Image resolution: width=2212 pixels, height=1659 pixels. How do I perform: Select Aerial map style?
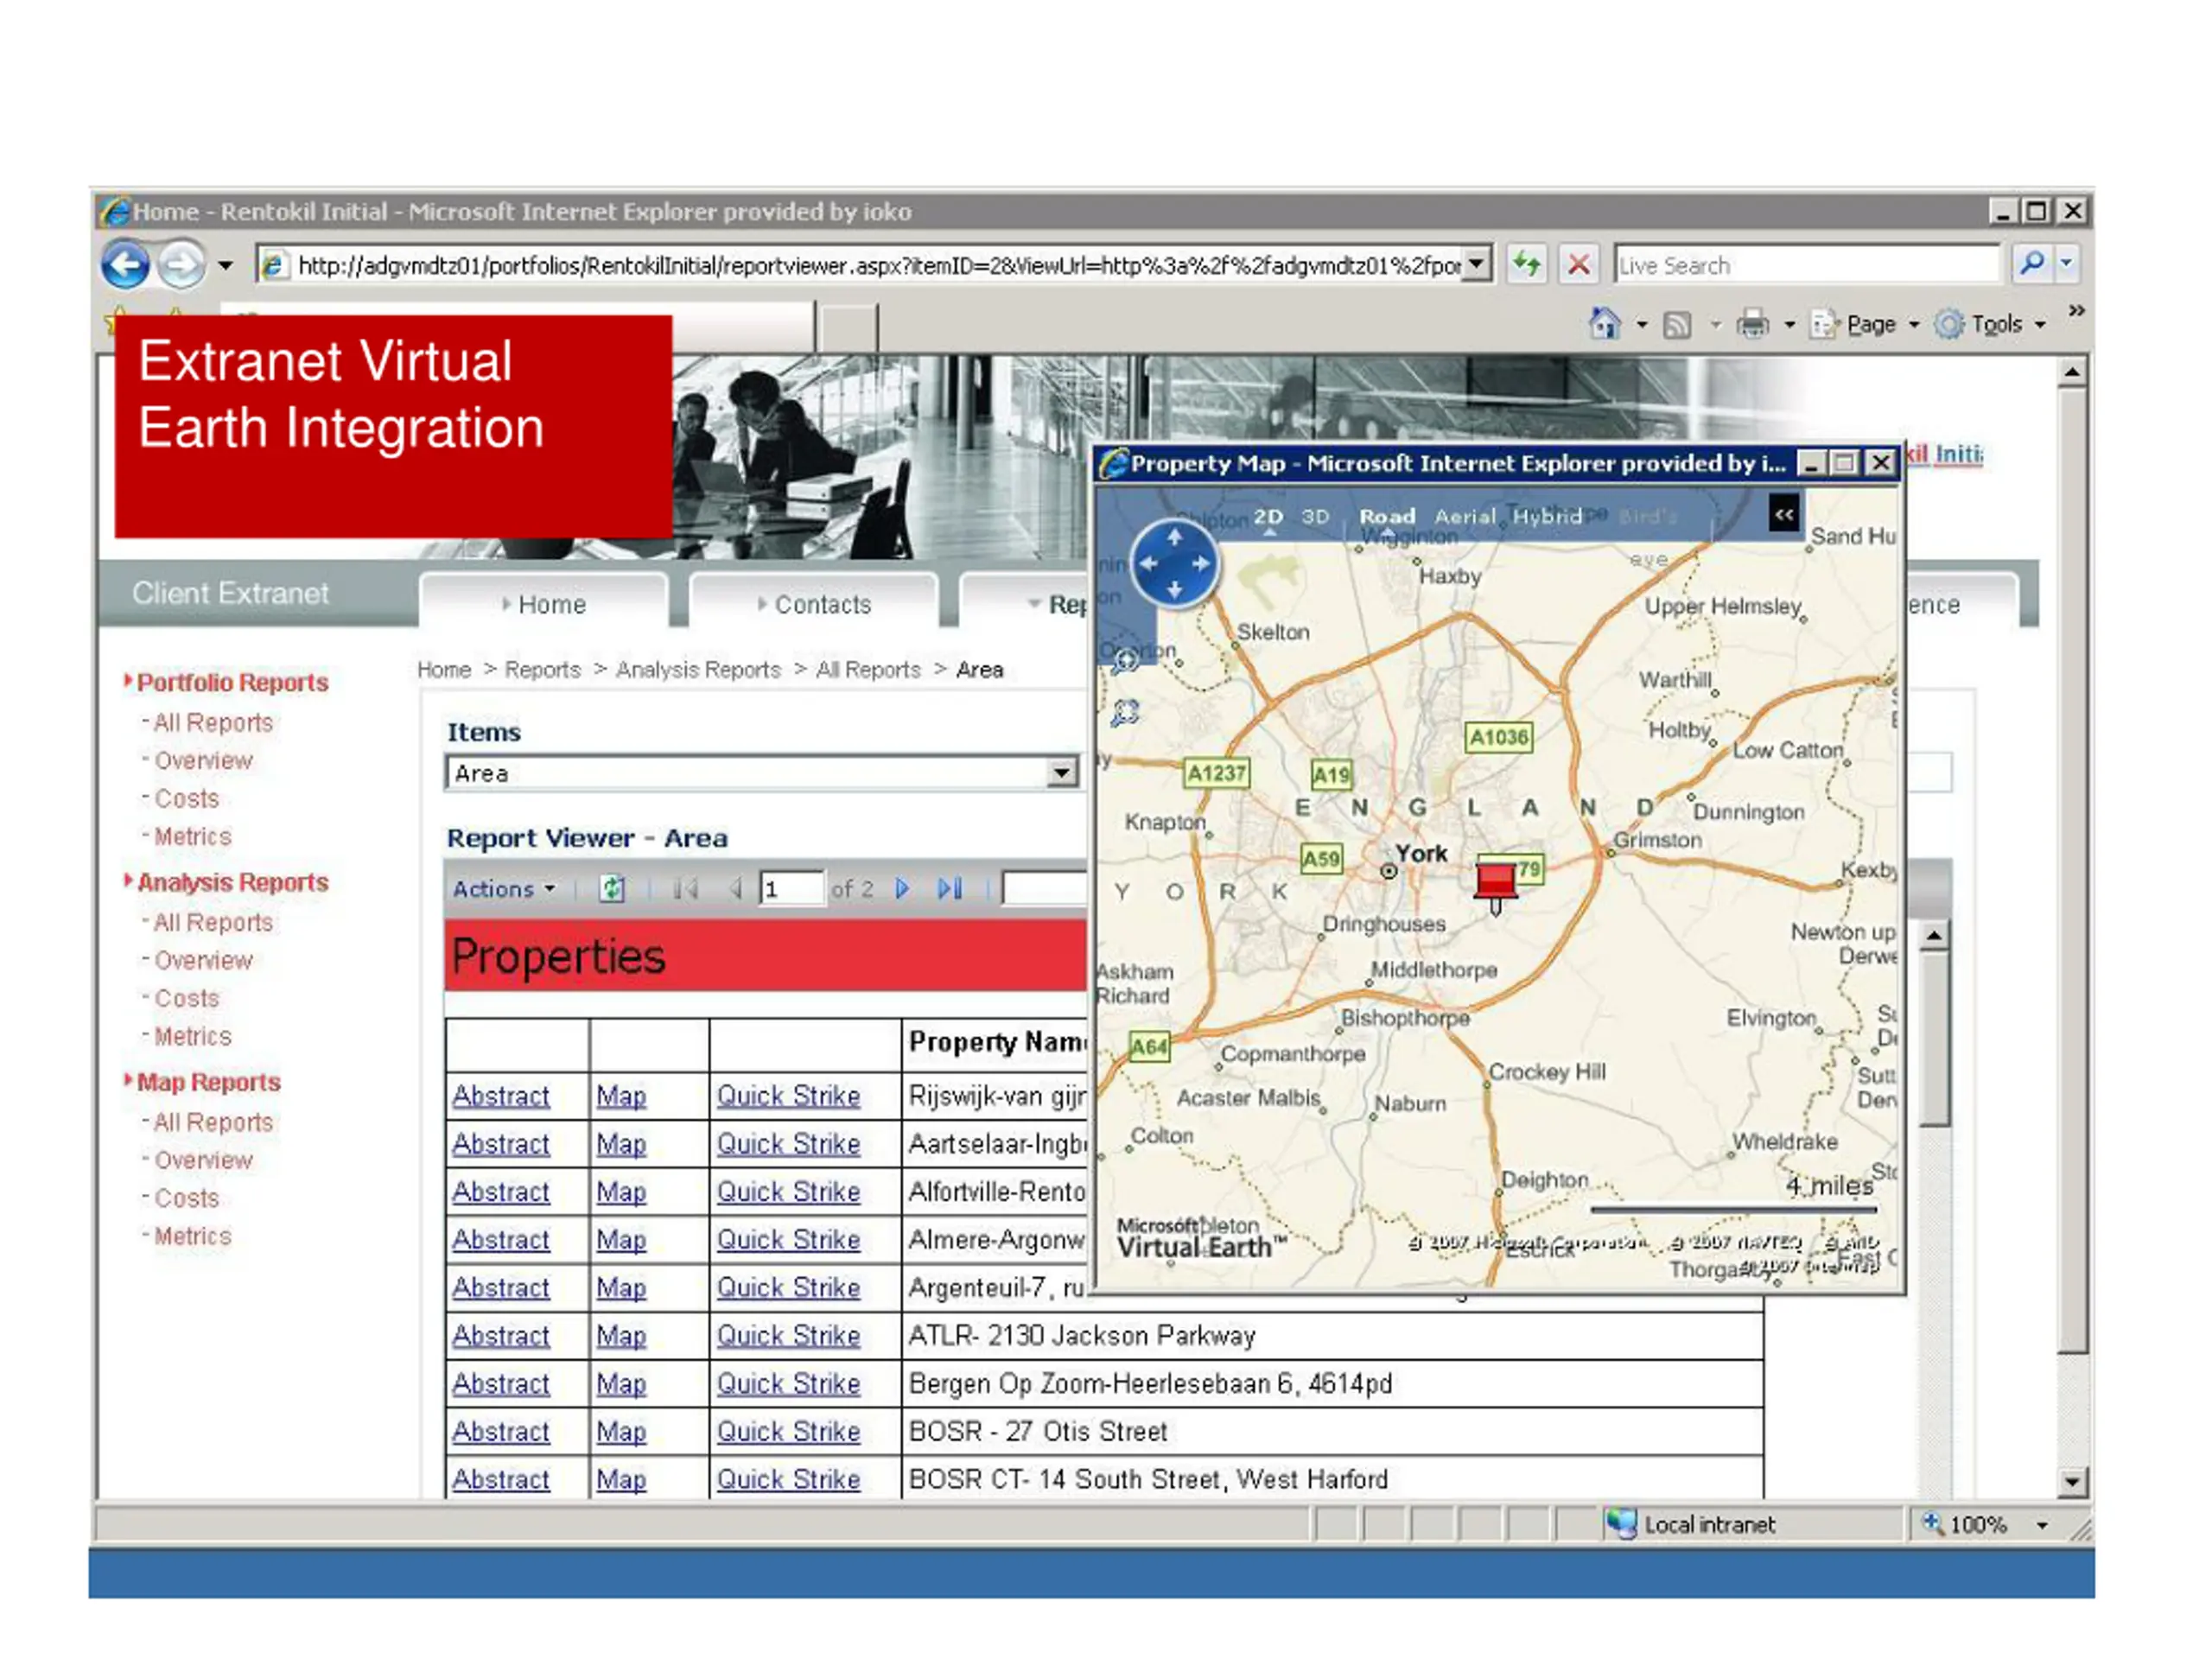tap(1465, 516)
